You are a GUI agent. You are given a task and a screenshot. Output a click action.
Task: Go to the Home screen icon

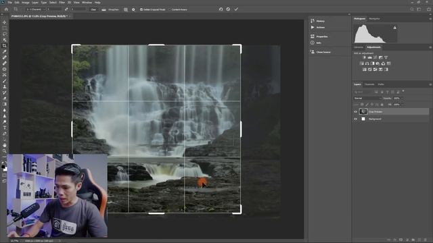[6, 9]
